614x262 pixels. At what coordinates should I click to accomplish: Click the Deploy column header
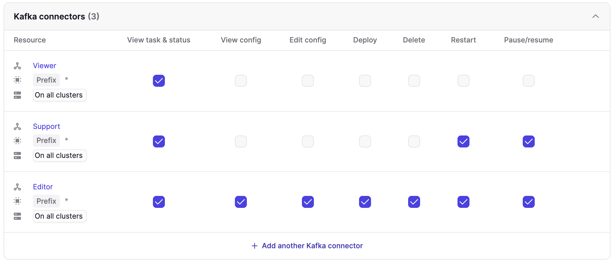pos(365,40)
